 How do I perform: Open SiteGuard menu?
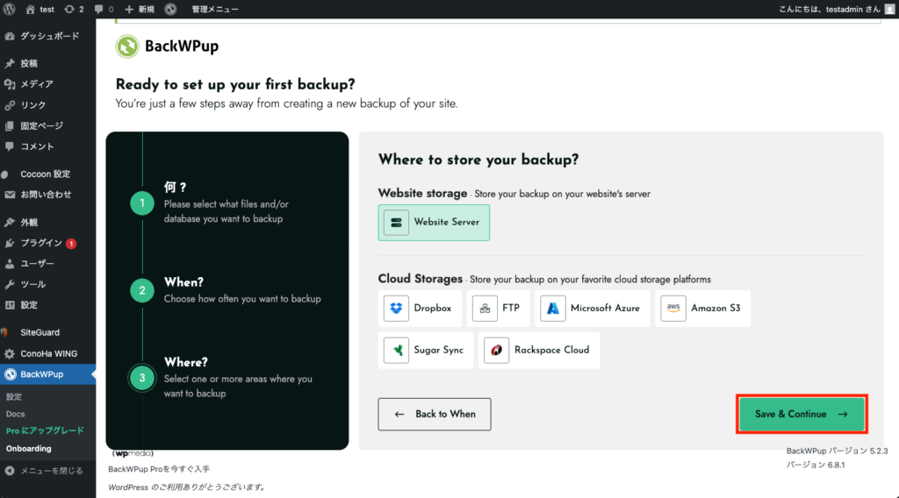point(48,332)
